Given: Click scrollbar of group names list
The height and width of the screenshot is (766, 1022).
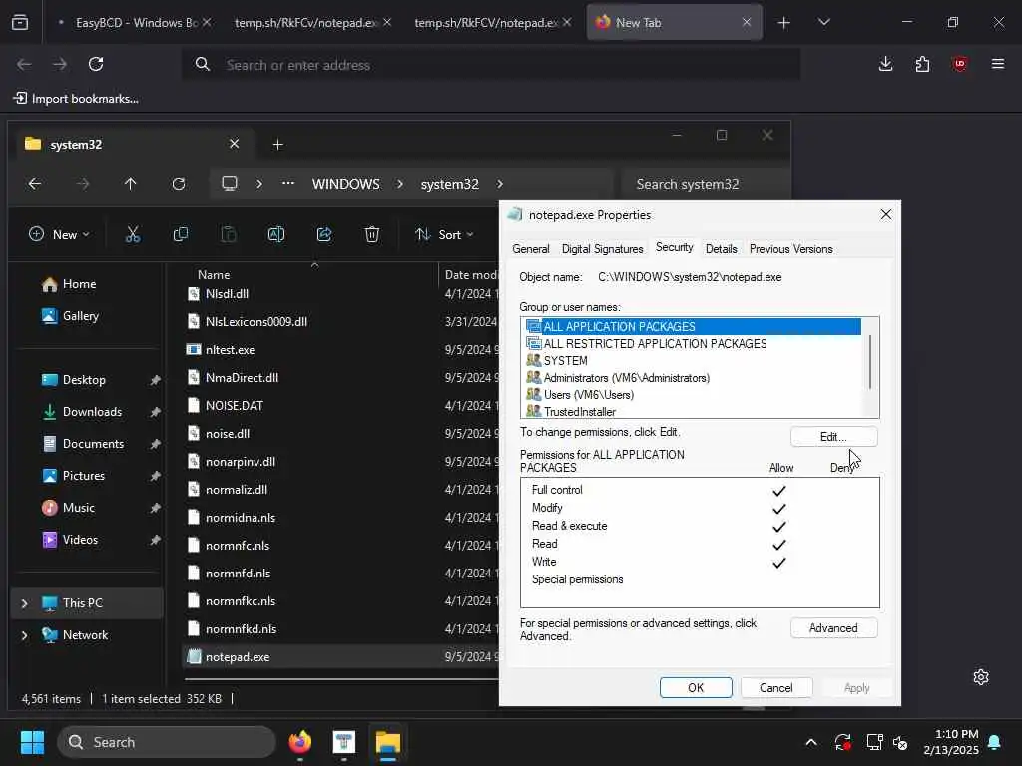Looking at the screenshot, I should tap(870, 362).
